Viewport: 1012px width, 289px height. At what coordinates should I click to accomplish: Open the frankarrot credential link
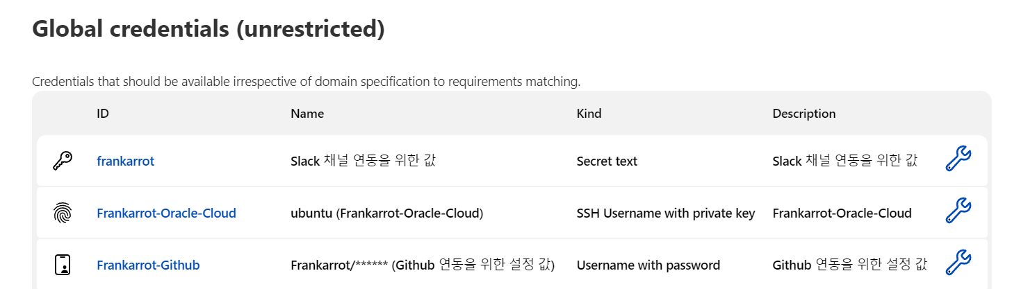[125, 161]
